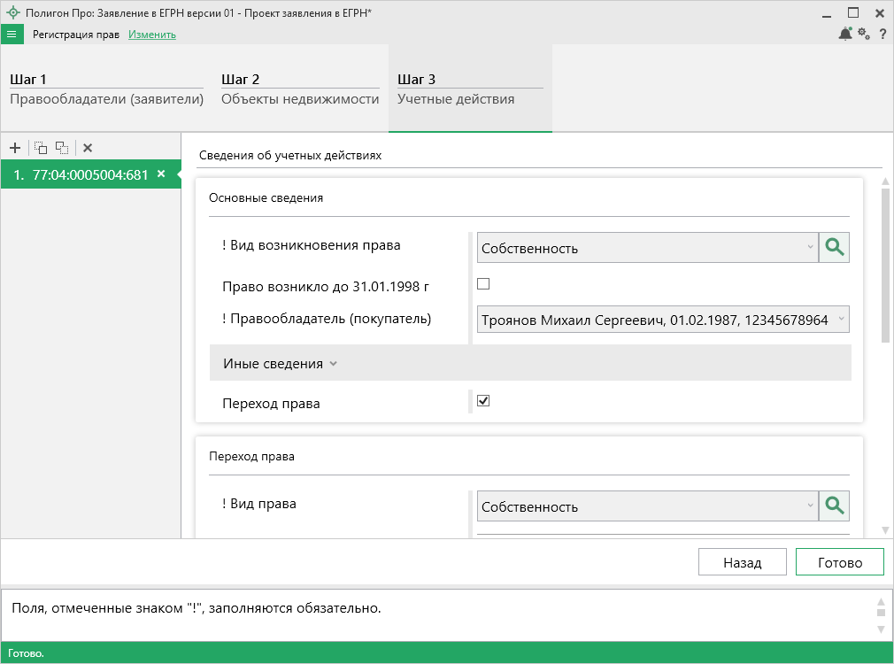Maximize the Полигон Про window
The height and width of the screenshot is (664, 894).
click(853, 12)
